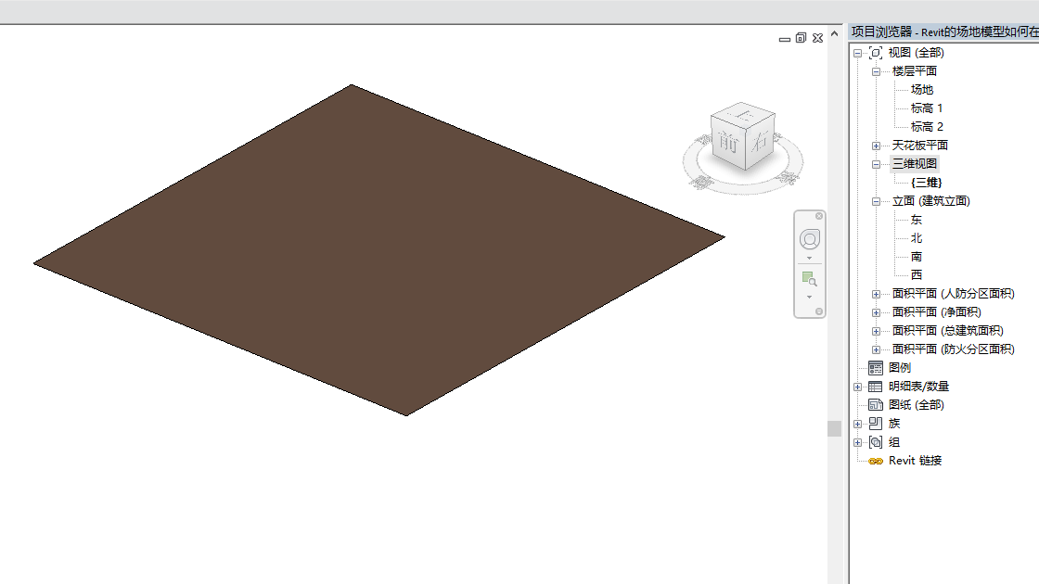Screen dimensions: 1039x584
Task: Open the steering wheel navigation tool
Action: (x=809, y=239)
